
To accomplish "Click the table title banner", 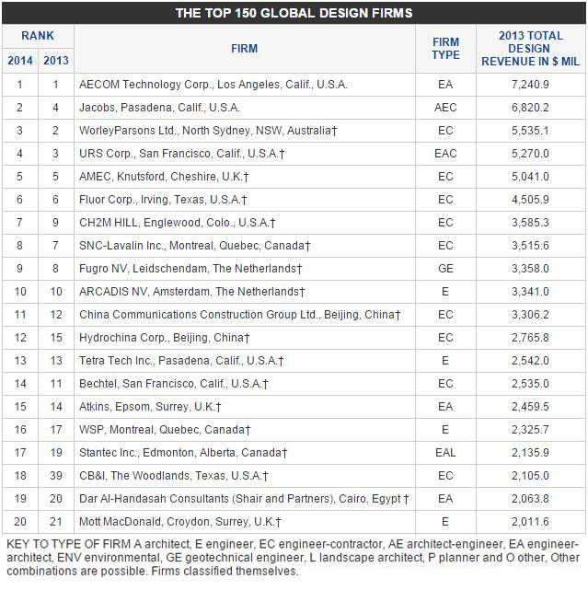I will [x=294, y=13].
